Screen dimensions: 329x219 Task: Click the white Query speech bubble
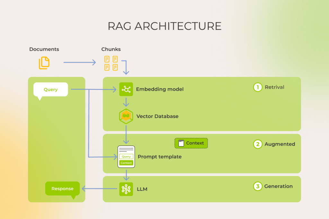[50, 89]
